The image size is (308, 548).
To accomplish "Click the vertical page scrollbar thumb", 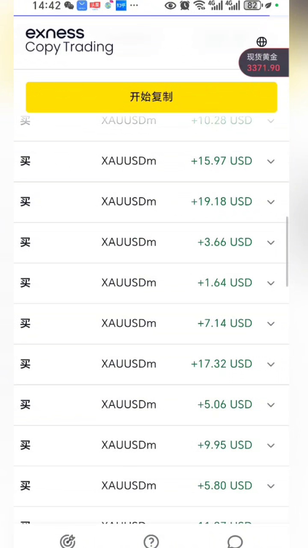I will point(287,251).
